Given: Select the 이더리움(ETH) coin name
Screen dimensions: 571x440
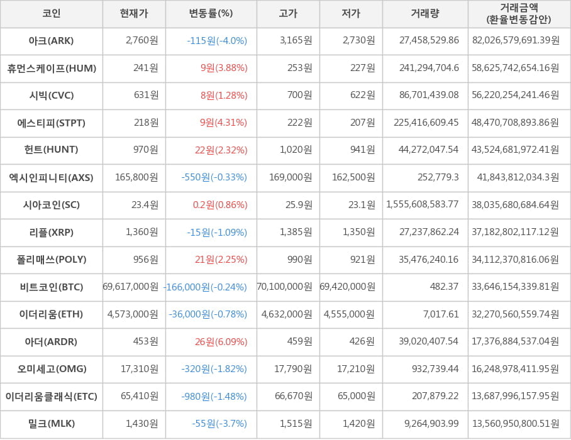Looking at the screenshot, I should [x=52, y=314].
